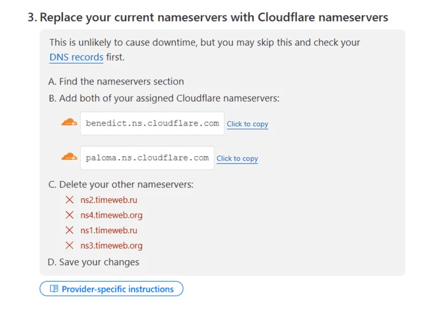Click the step 3 Replace nameservers heading
Screen dimensions: 447x317
pyautogui.click(x=208, y=17)
